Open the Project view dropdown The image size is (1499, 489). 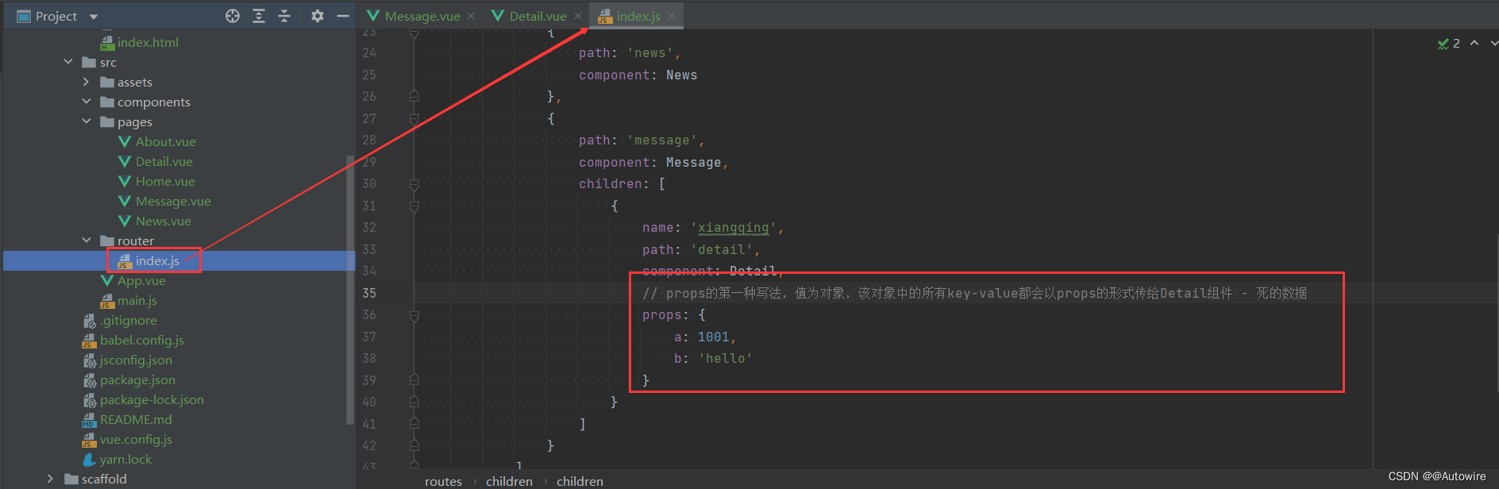(93, 17)
